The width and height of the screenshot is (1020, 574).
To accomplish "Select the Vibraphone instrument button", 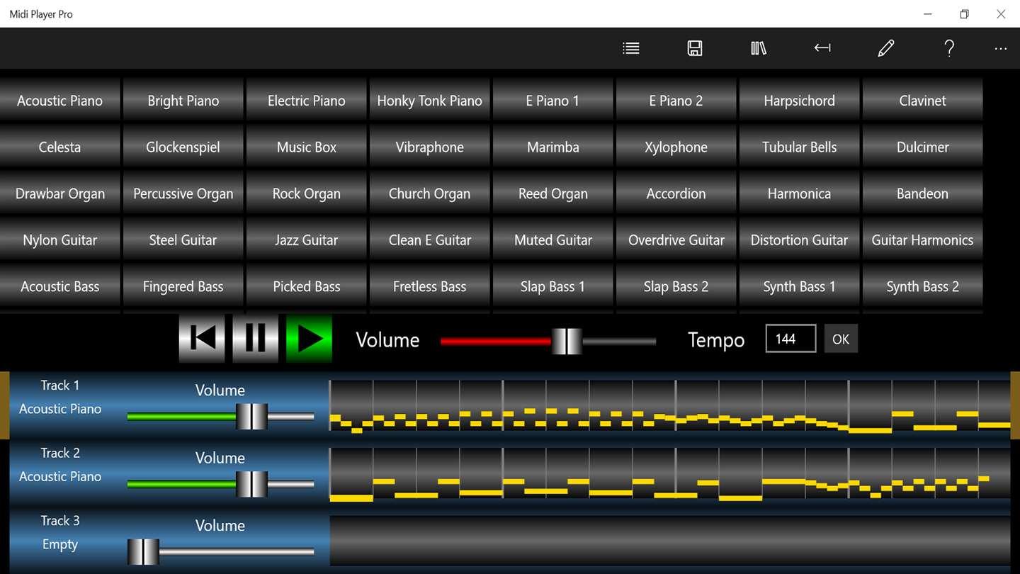I will [429, 147].
